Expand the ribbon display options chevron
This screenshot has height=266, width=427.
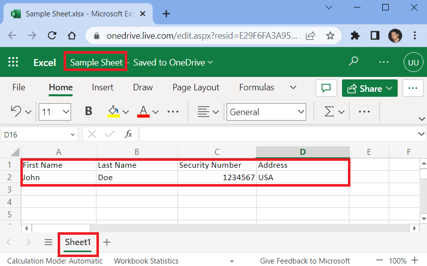pos(422,119)
